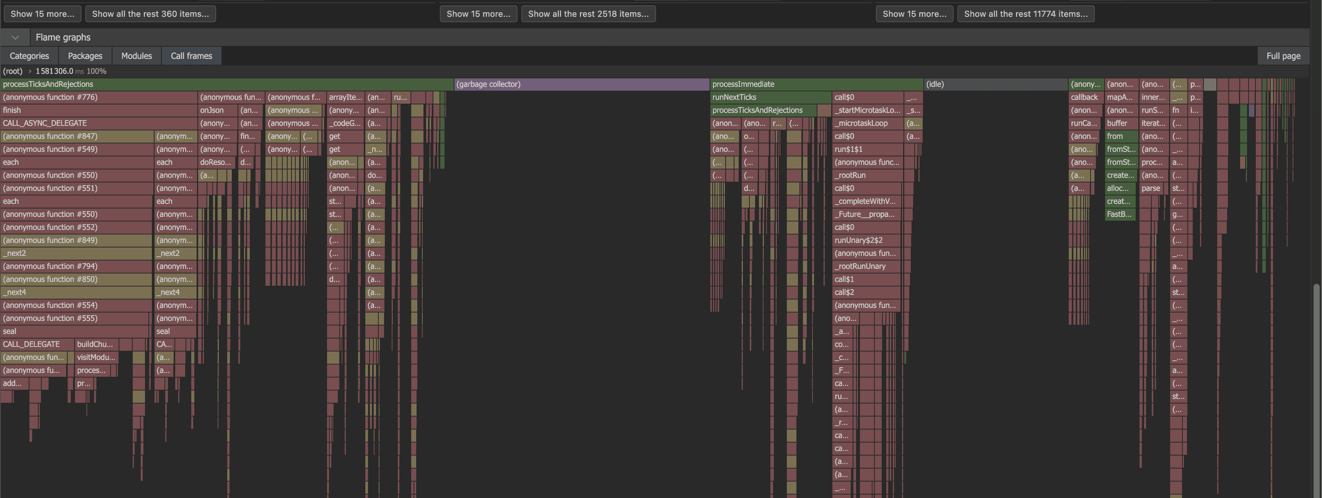Switch to the Packages tab
Screen dimensions: 1322x498
(x=85, y=55)
